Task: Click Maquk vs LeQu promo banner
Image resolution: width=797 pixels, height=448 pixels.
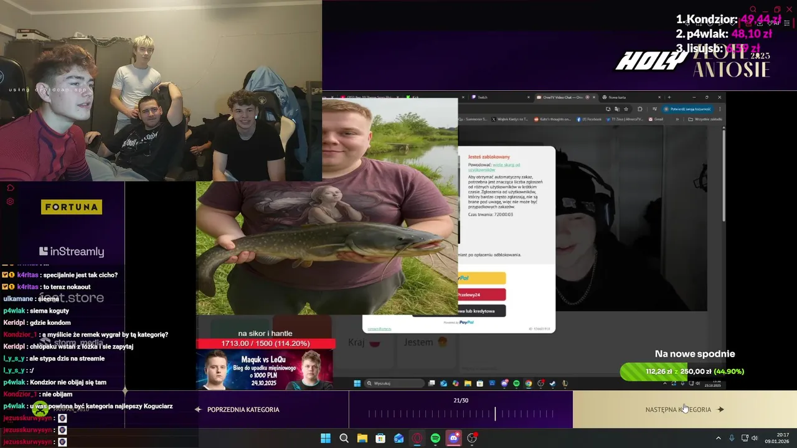Action: 265,370
